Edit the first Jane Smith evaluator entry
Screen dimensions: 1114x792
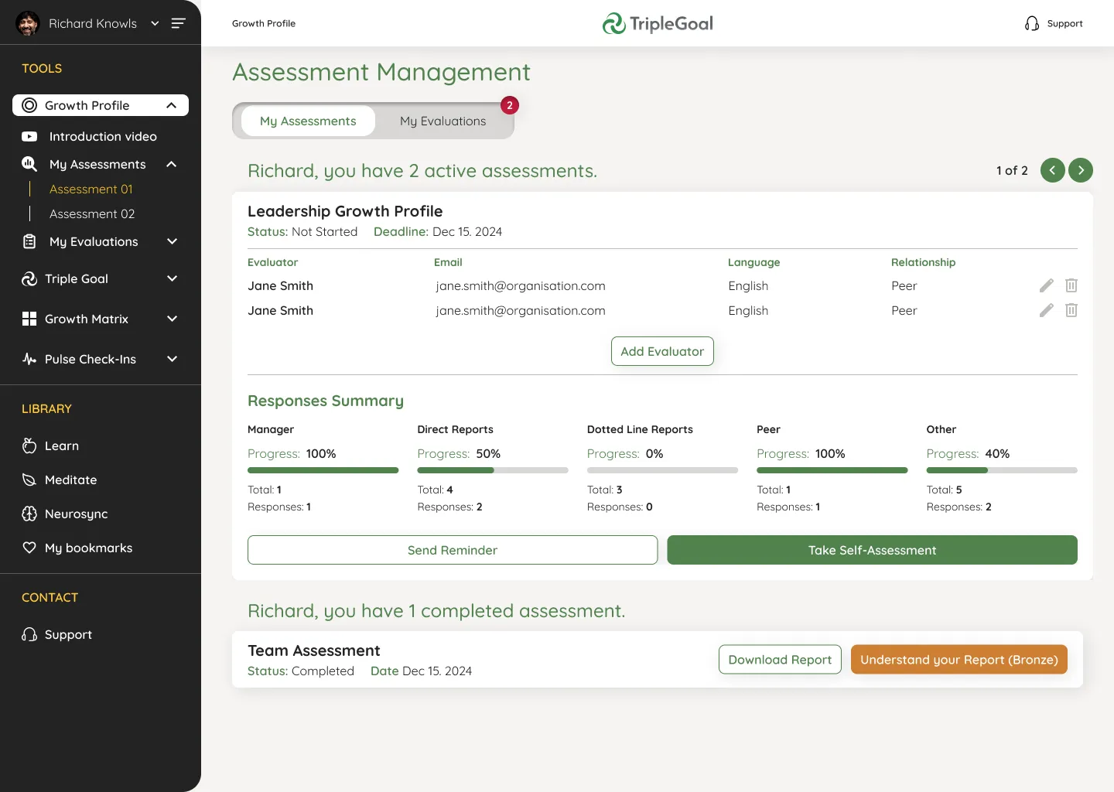(x=1046, y=285)
